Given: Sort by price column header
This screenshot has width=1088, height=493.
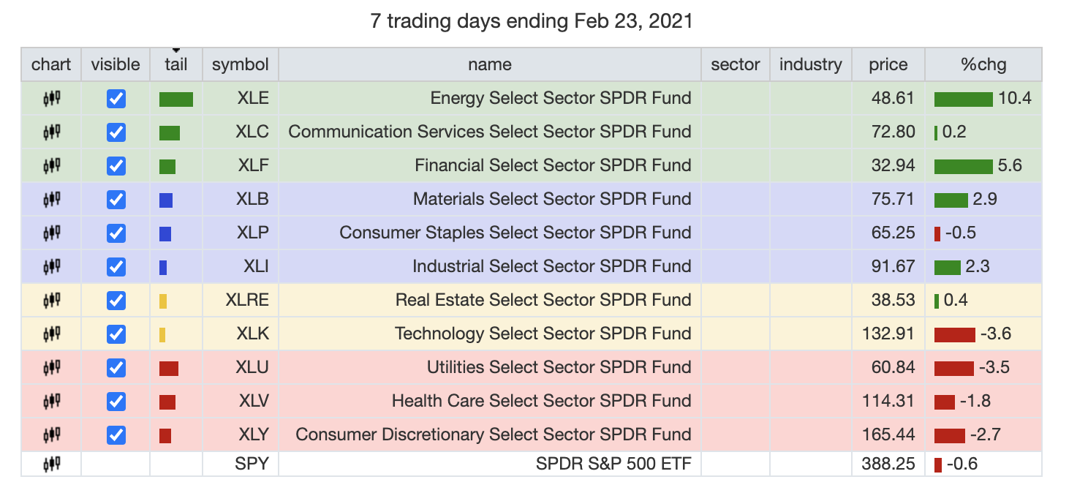Looking at the screenshot, I should (888, 64).
